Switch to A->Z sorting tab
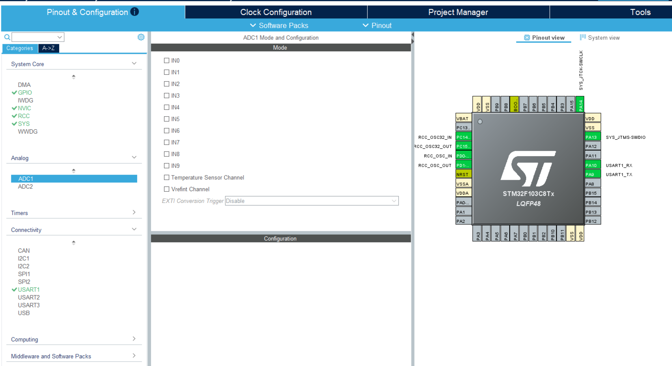This screenshot has height=366, width=672. coord(48,48)
